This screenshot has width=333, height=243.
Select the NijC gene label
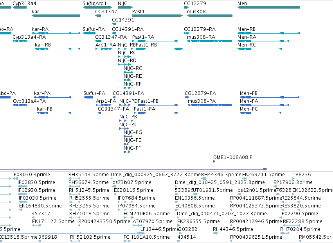pos(122,4)
